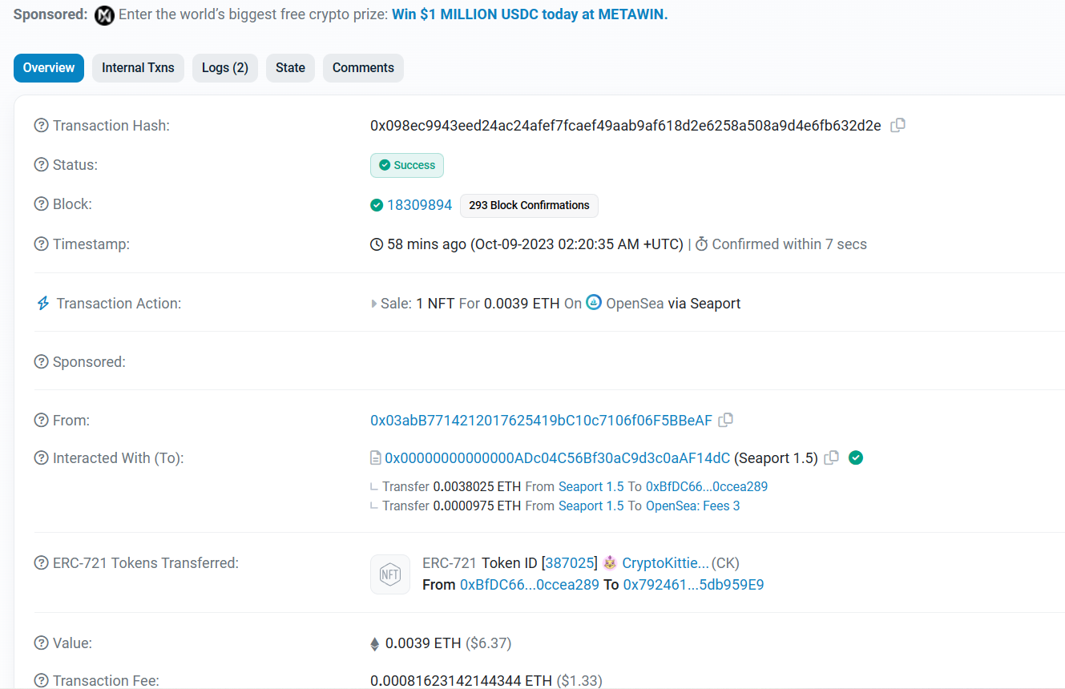Click the Block help icon

pyautogui.click(x=41, y=204)
